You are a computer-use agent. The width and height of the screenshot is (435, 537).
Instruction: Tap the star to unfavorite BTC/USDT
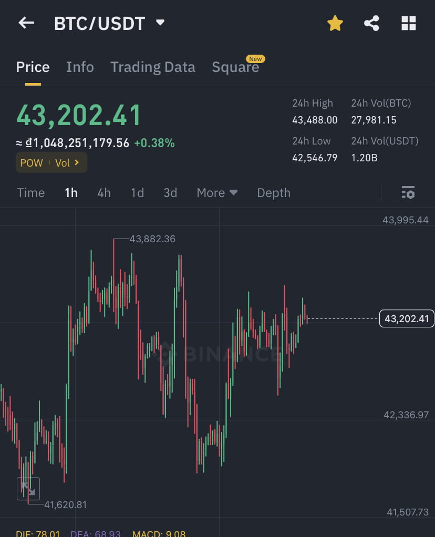tap(335, 23)
